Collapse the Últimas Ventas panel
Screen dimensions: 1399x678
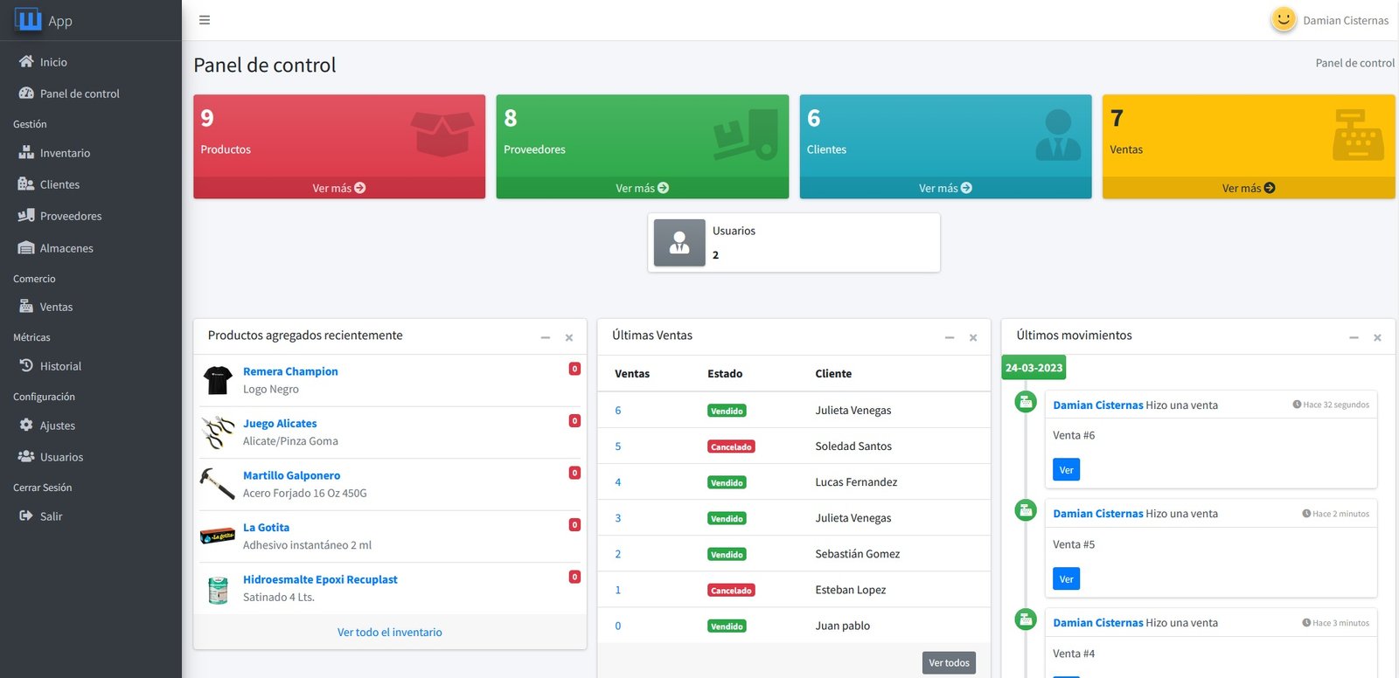point(950,337)
